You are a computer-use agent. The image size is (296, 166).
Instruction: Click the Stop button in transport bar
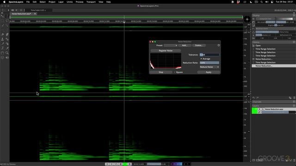tap(120, 164)
